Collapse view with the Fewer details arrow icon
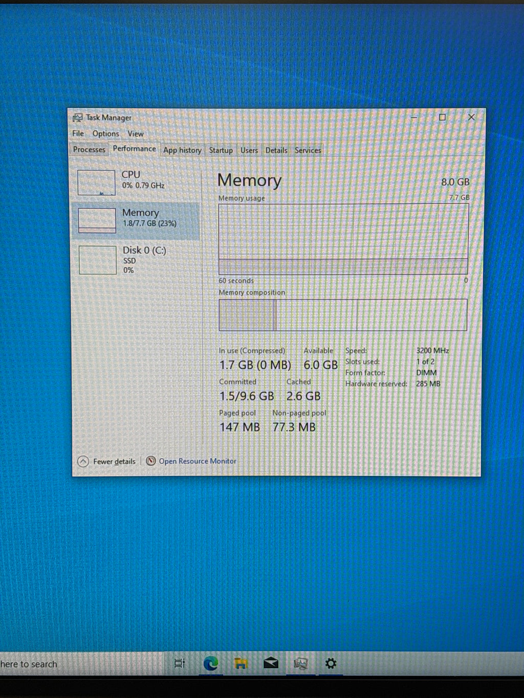Image resolution: width=524 pixels, height=698 pixels. pyautogui.click(x=83, y=461)
